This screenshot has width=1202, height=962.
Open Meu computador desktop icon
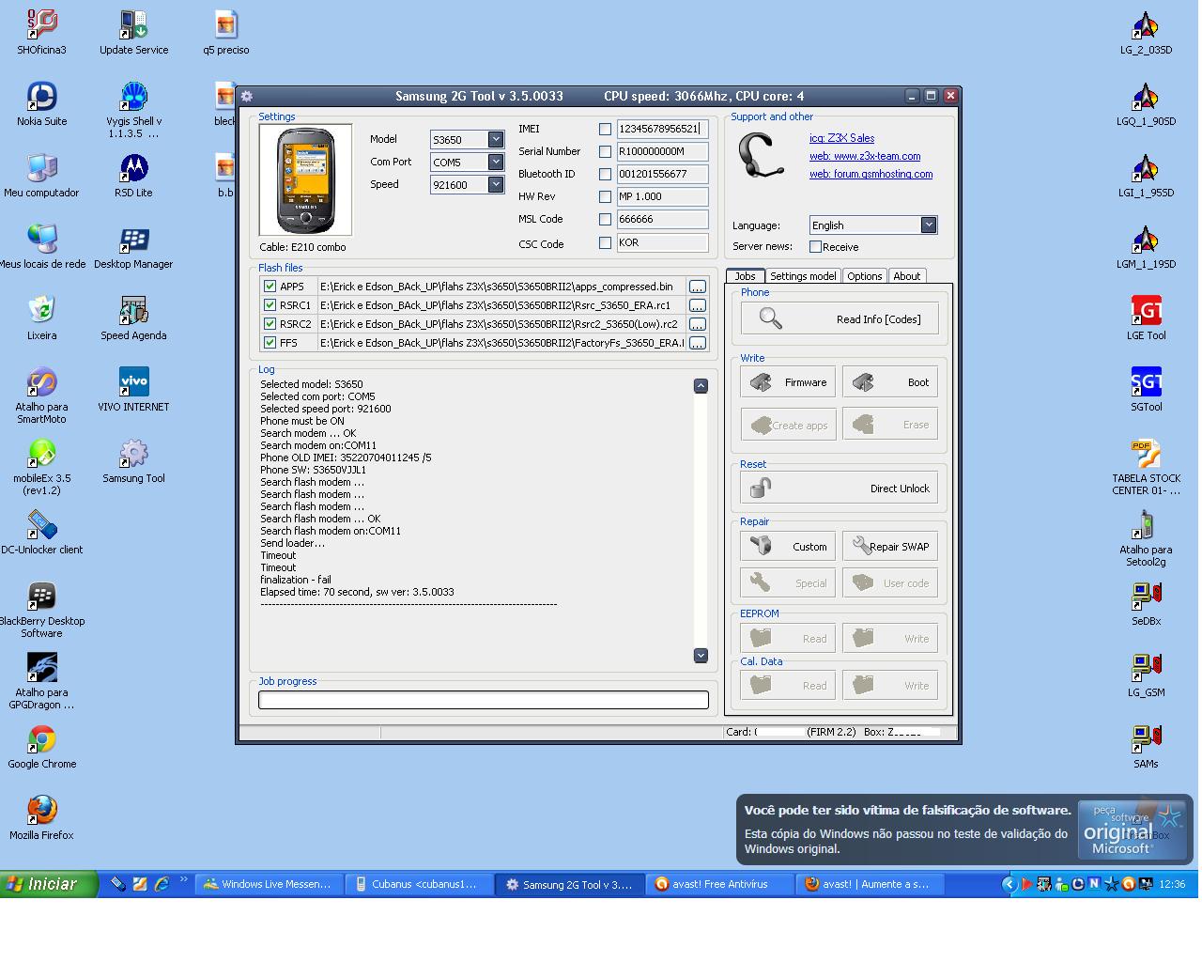(x=41, y=175)
